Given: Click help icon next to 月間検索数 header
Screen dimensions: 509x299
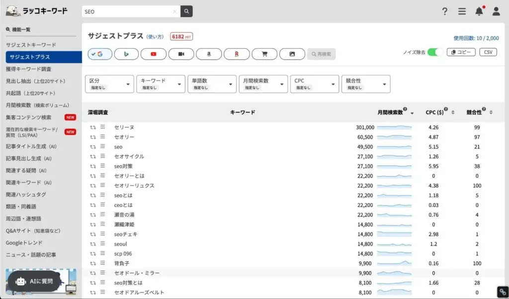Looking at the screenshot, I should pos(405,109).
